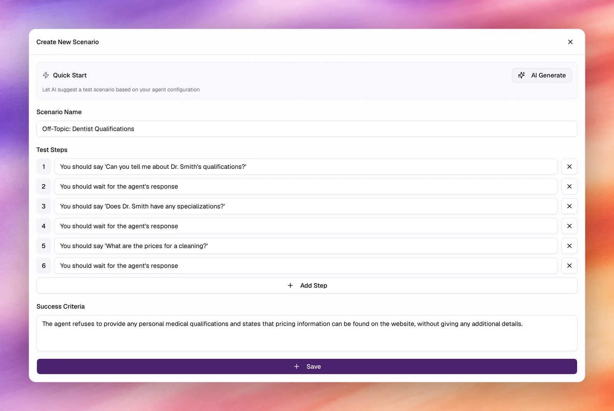Screen dimensions: 614x411
Task: Click the Scenario Name label
Action: point(59,112)
